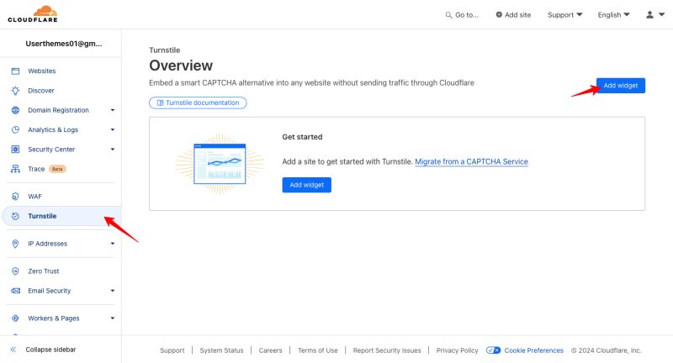Expand the IP Addresses submenu arrow
This screenshot has width=673, height=363.
pyautogui.click(x=113, y=244)
